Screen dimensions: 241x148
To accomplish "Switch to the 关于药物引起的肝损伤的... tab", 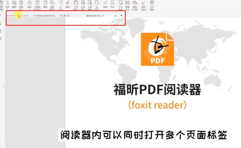I will click(x=45, y=16).
